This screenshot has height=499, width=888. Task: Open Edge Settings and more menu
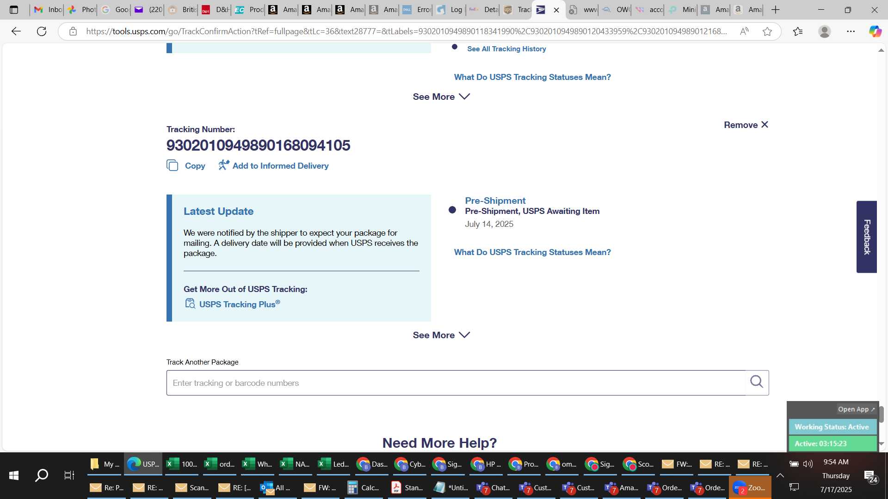(x=851, y=31)
